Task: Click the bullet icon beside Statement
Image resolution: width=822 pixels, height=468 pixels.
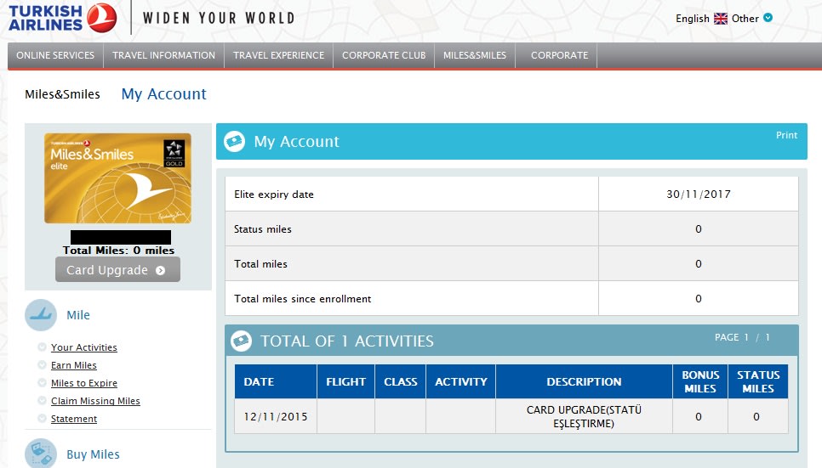Action: click(42, 418)
